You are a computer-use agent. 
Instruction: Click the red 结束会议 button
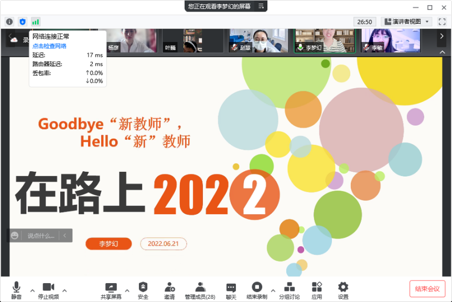(x=427, y=289)
